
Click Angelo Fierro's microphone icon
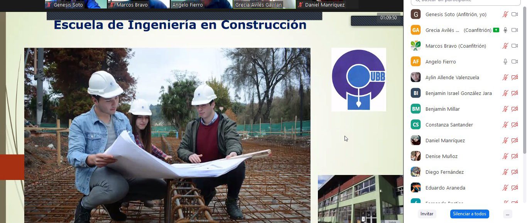(x=505, y=62)
